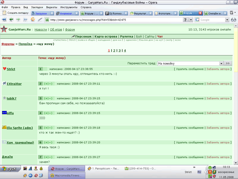Open the Opera quick launch icon in the taskbar
Image resolution: width=238 pixels, height=179 pixels.
[36, 175]
